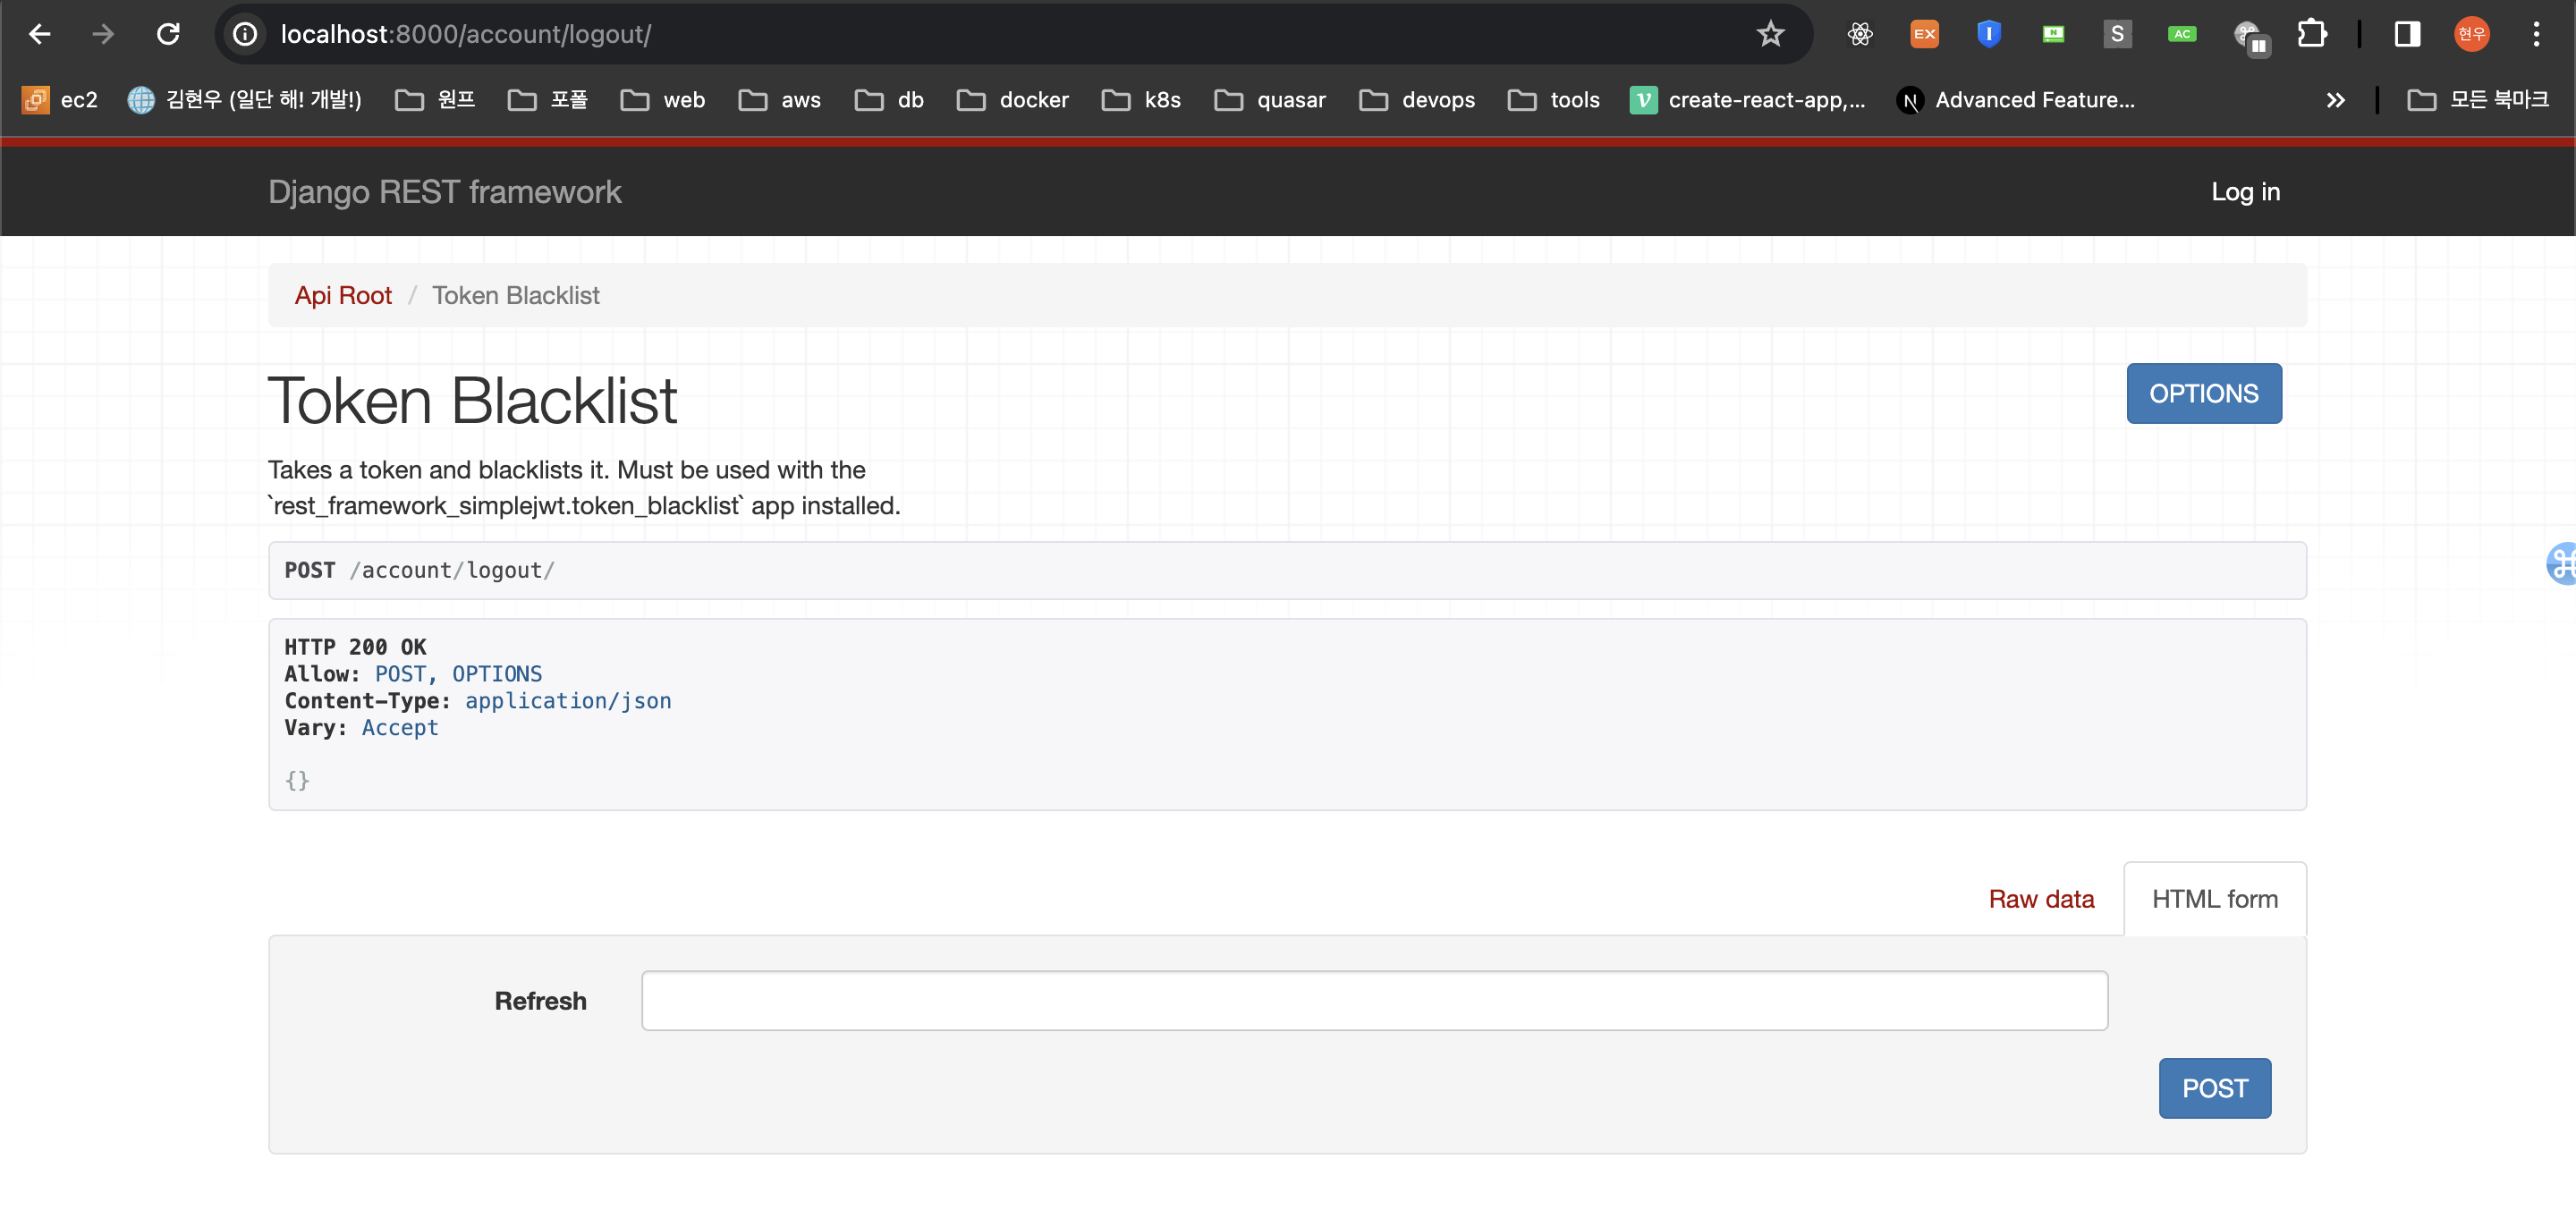Image resolution: width=2576 pixels, height=1227 pixels.
Task: Click the browser back arrow
Action: (40, 34)
